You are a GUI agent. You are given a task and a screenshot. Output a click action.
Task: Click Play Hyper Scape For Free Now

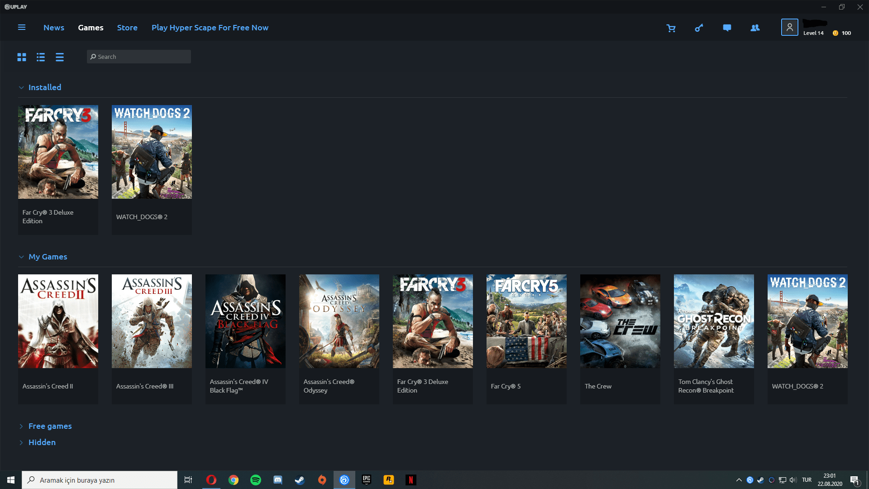(x=210, y=28)
